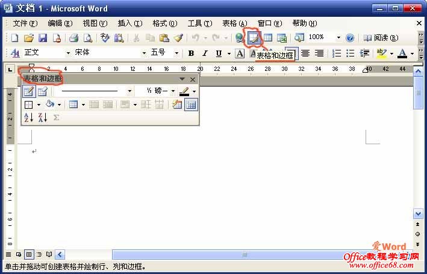Insert a hyperlink using the globe icon

pyautogui.click(x=240, y=38)
